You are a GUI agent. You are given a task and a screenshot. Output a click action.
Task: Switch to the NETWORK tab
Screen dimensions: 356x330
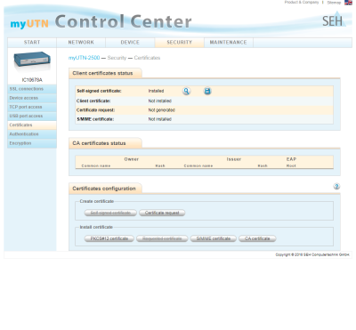81,43
